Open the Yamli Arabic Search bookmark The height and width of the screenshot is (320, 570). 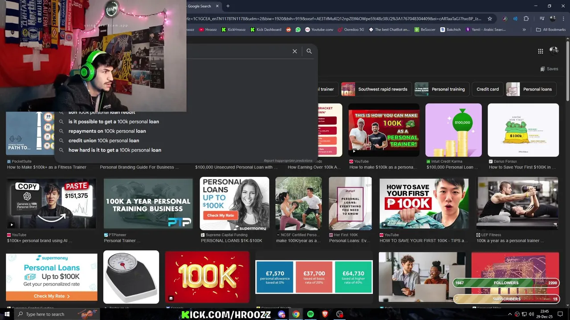pos(485,30)
